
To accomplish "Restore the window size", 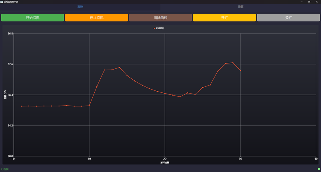I will (309, 2).
